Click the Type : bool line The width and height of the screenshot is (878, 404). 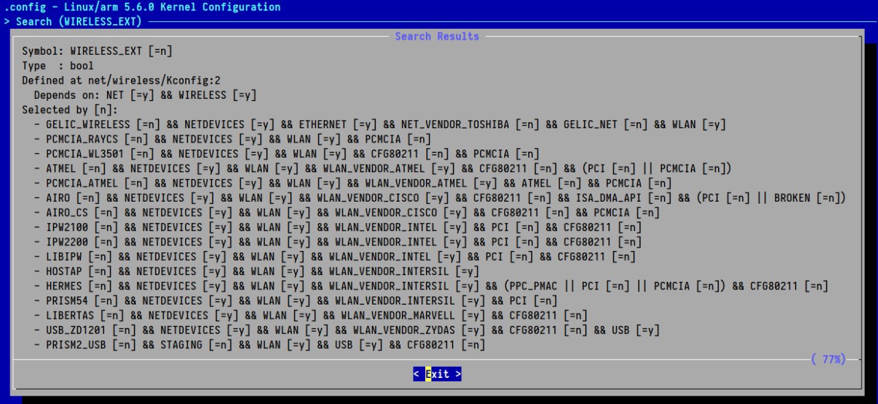point(58,66)
